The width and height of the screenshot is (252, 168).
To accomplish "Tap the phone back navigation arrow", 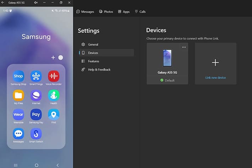I will click(58, 165).
